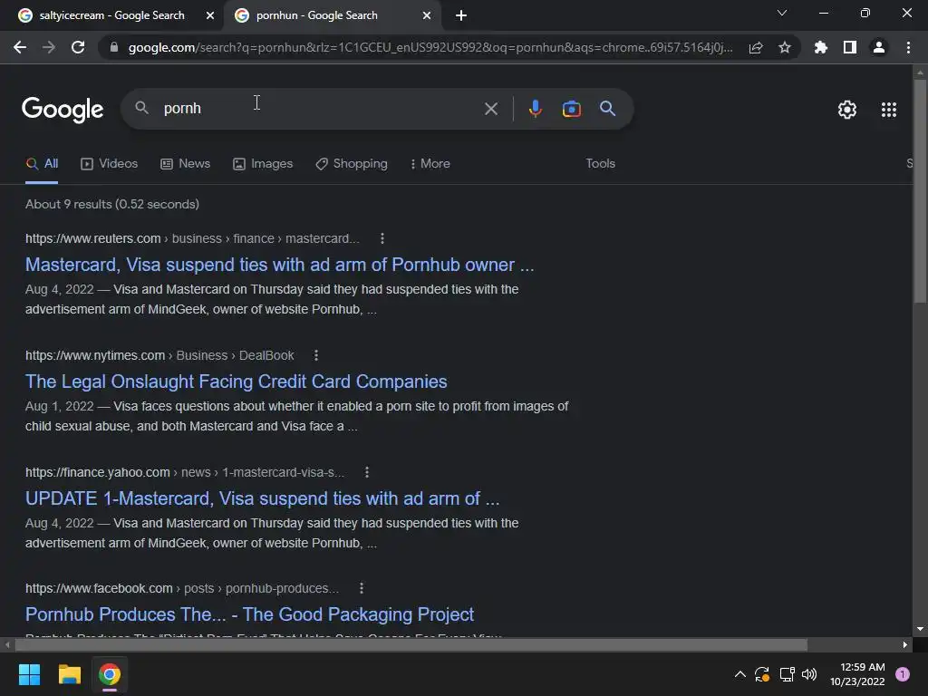Viewport: 928px width, 696px height.
Task: Open File Explorer from taskbar
Action: point(69,674)
